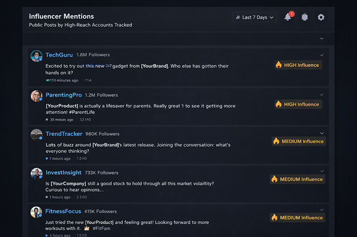
Task: Open the notifications bell with red badge
Action: (x=288, y=17)
